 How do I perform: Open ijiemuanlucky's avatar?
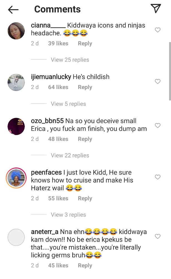[16, 82]
